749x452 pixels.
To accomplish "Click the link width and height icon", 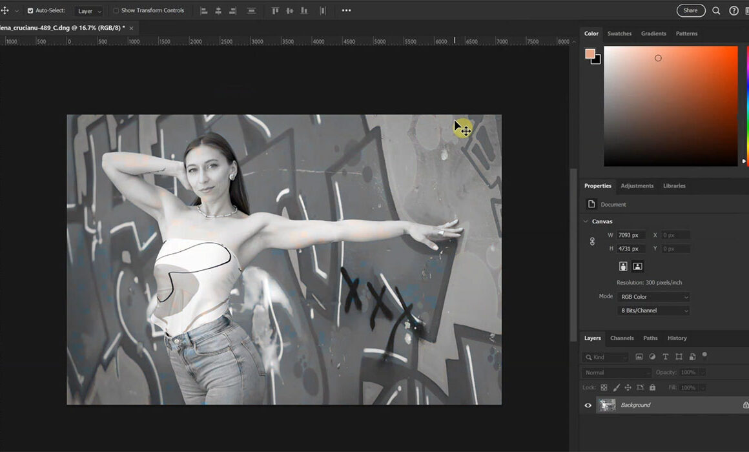I will 592,241.
